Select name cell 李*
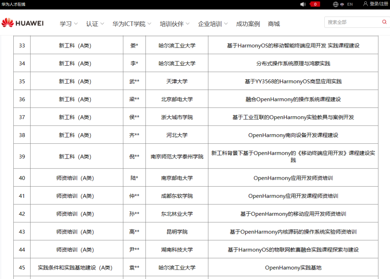The image size is (390, 279). click(134, 63)
